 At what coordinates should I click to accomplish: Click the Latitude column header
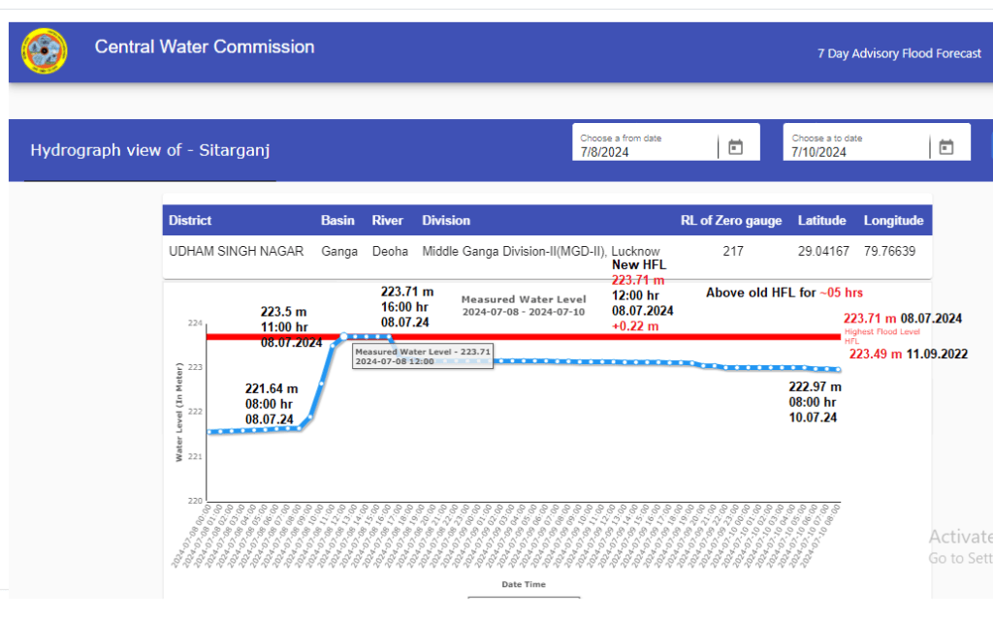point(822,221)
